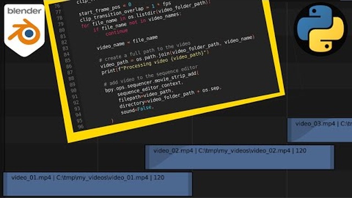Click the Blender logo badge
The width and height of the screenshot is (352, 198).
[x=24, y=30]
